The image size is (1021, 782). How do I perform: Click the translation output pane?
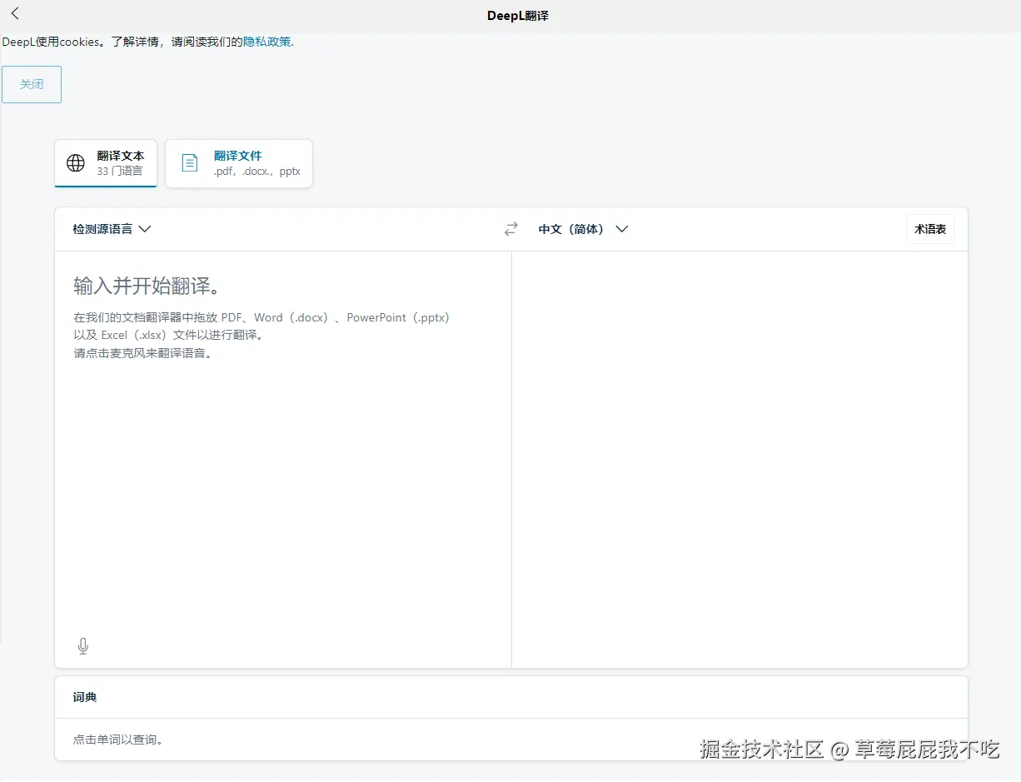740,459
